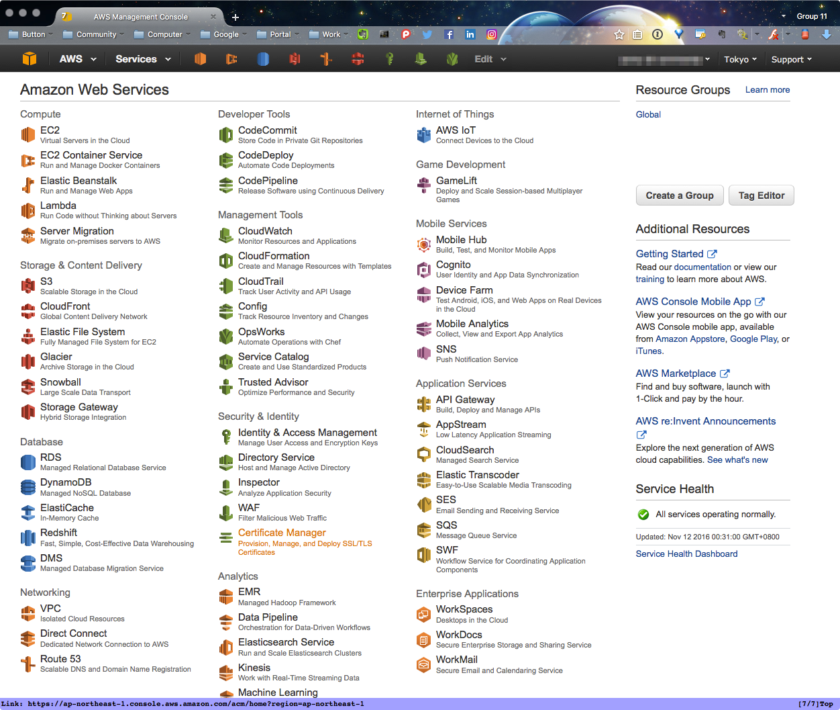Click the Group 11 label
Image resolution: width=840 pixels, height=710 pixels.
[x=812, y=16]
